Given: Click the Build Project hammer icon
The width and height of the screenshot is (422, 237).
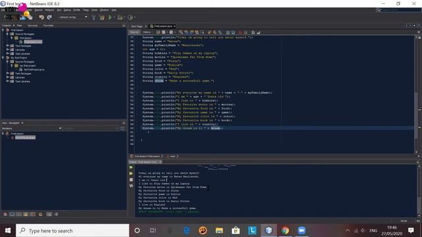Looking at the screenshot, I should (x=94, y=18).
